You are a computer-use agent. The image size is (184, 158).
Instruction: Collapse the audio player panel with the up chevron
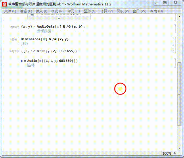point(59,18)
